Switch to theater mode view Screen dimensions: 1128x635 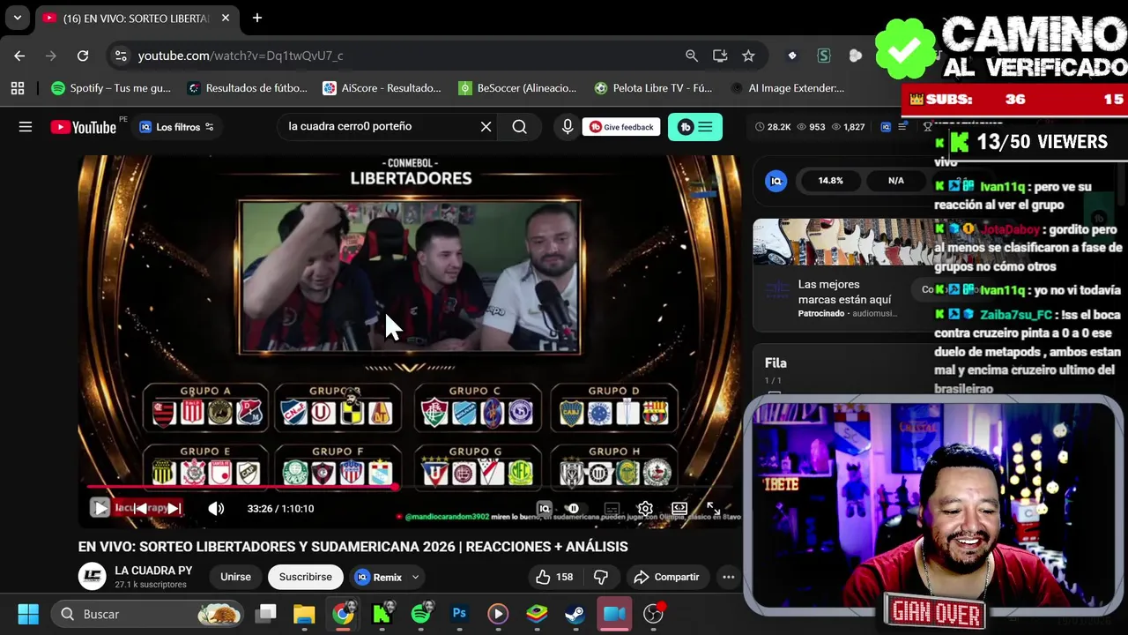click(679, 508)
